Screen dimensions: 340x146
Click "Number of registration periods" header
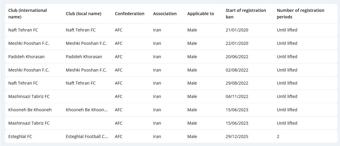[x=300, y=14]
